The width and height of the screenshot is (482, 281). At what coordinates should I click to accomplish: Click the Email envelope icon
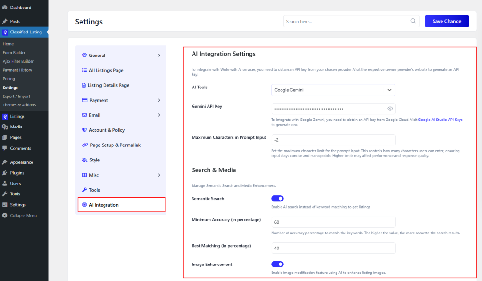(84, 115)
